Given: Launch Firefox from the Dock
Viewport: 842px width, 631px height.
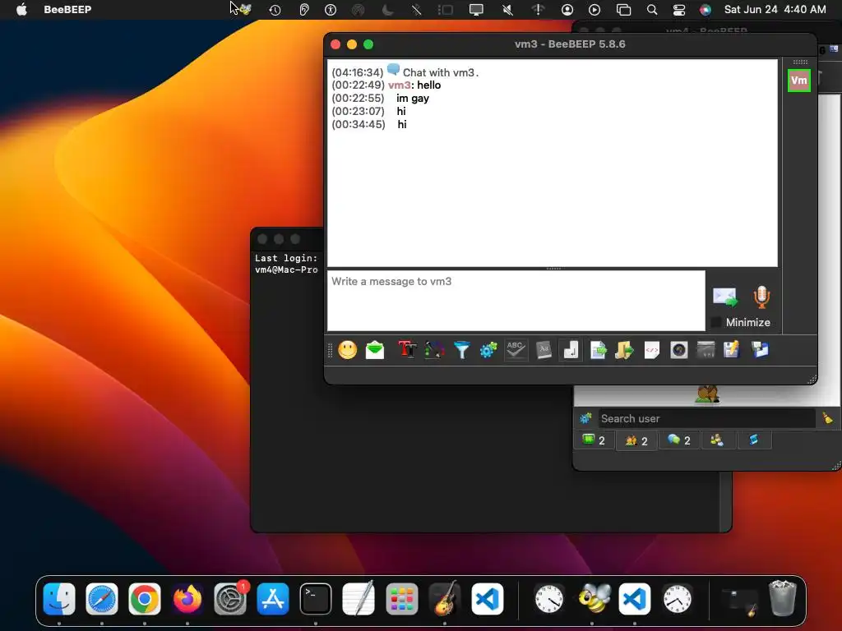Looking at the screenshot, I should pos(187,598).
